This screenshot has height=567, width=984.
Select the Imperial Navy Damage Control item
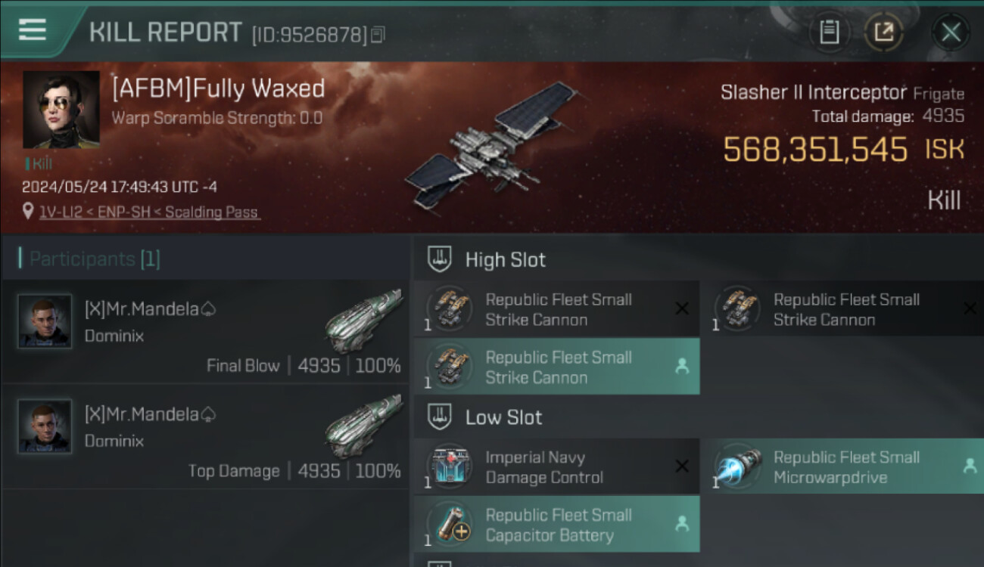click(x=556, y=467)
